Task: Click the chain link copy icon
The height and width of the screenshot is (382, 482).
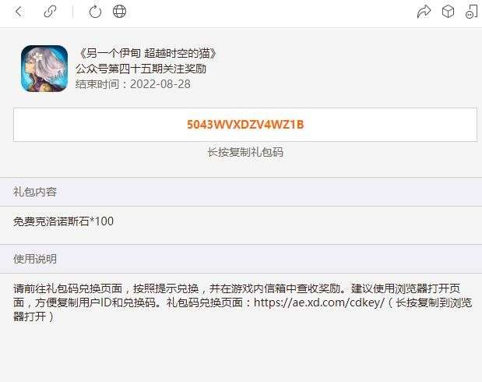Action: click(x=50, y=12)
